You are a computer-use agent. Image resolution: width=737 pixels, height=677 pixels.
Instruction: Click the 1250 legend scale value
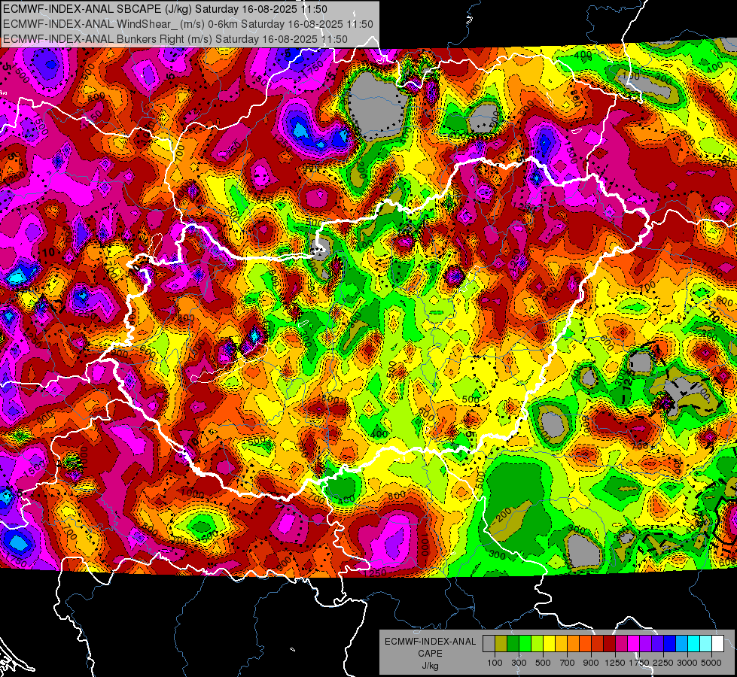pos(615,663)
